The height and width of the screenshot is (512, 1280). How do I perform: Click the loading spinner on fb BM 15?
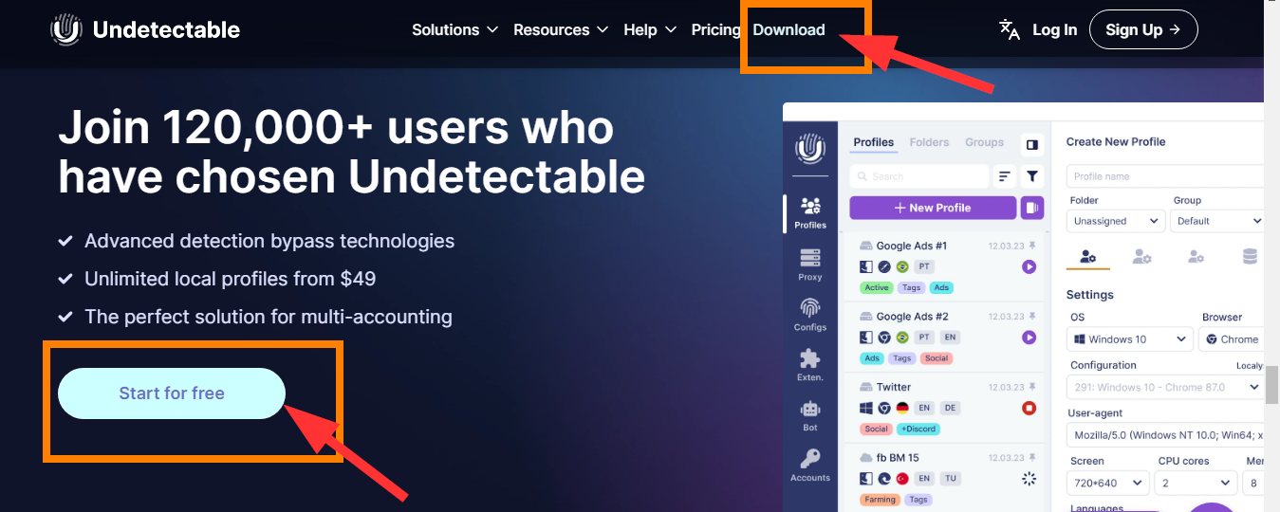pyautogui.click(x=1029, y=479)
